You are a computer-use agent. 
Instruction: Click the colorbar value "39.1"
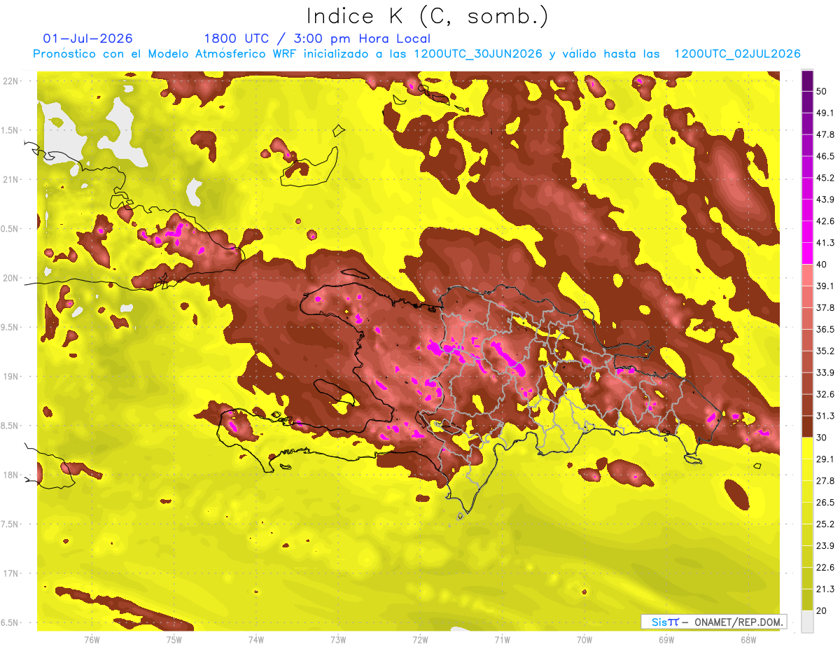tap(825, 286)
